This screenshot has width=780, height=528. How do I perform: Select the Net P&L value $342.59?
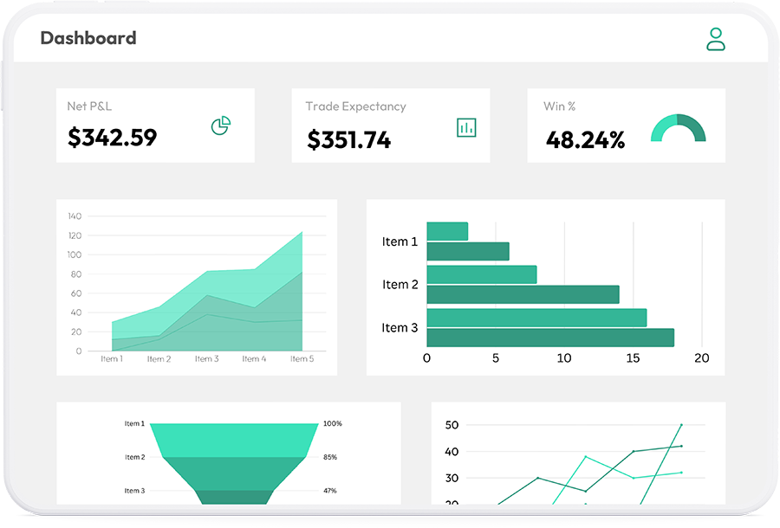click(113, 138)
